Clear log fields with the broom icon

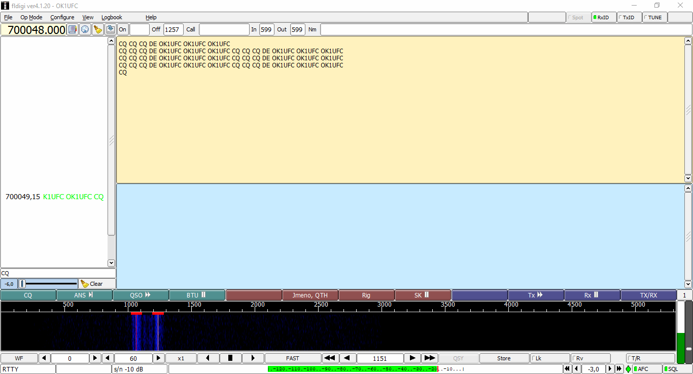(98, 29)
